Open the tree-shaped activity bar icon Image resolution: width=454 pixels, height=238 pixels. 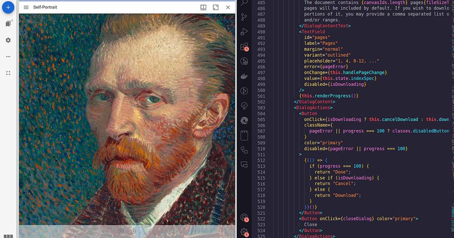(245, 106)
